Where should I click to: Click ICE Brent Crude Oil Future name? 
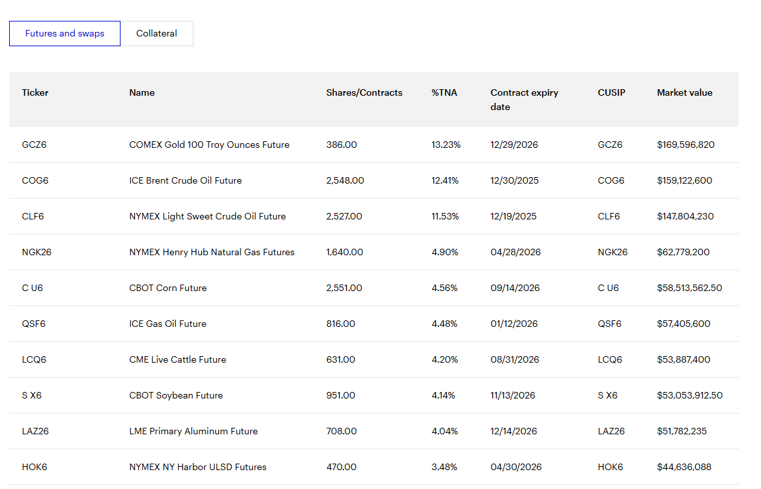[x=186, y=180]
